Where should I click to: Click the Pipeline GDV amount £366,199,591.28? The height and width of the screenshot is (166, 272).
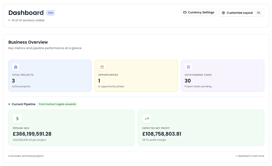(32, 134)
